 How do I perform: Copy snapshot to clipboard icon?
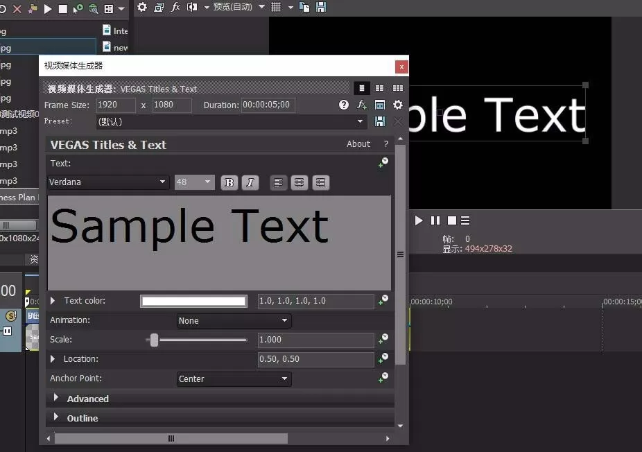(x=304, y=7)
